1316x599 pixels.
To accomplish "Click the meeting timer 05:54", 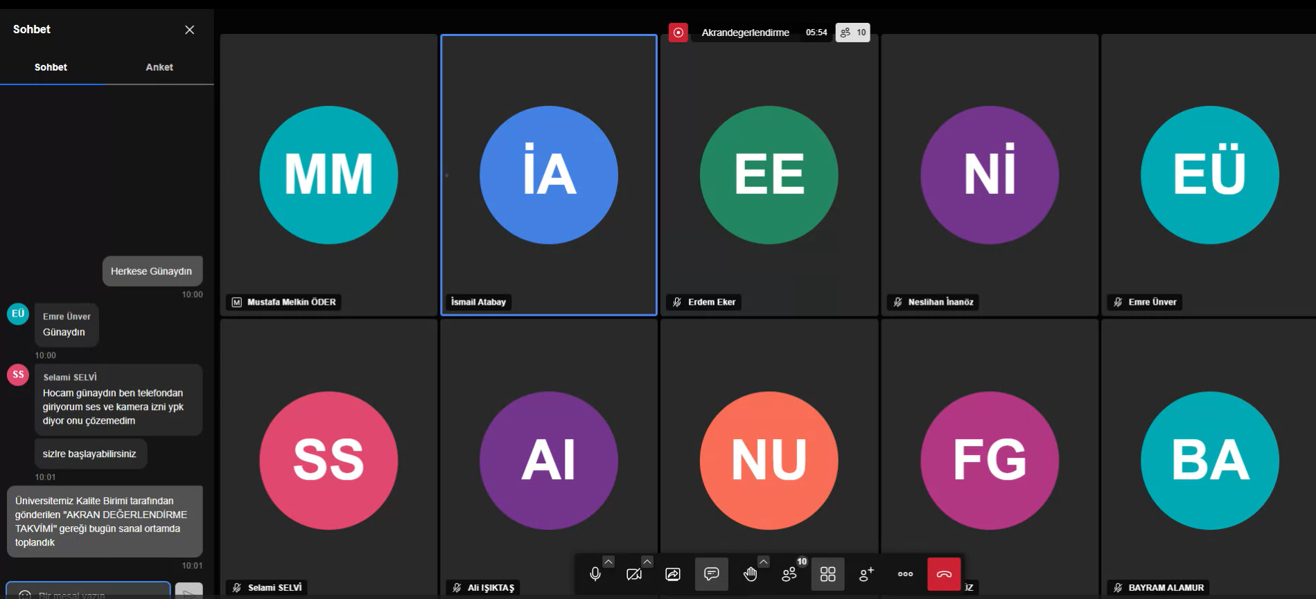I will tap(816, 33).
